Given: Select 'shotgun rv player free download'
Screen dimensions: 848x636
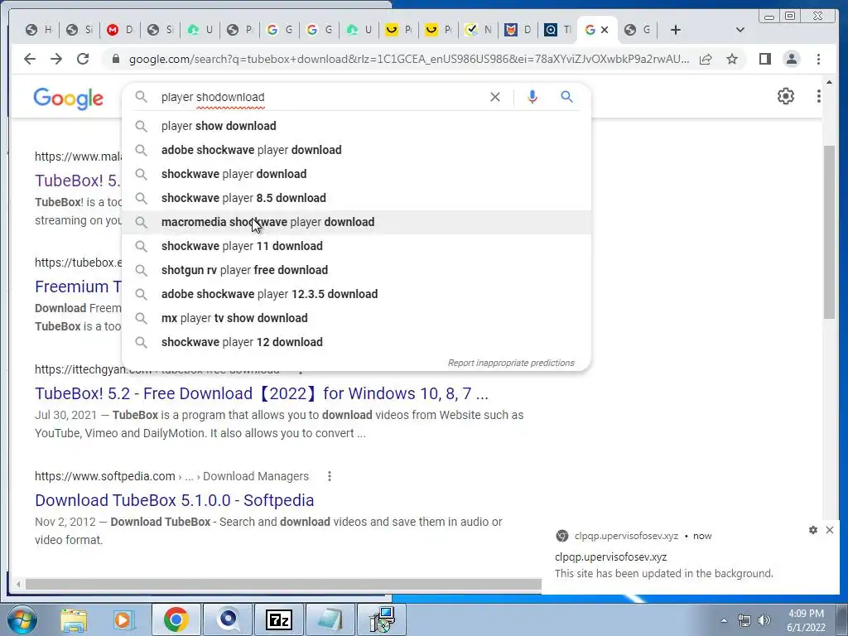Looking at the screenshot, I should click(x=357, y=270).
